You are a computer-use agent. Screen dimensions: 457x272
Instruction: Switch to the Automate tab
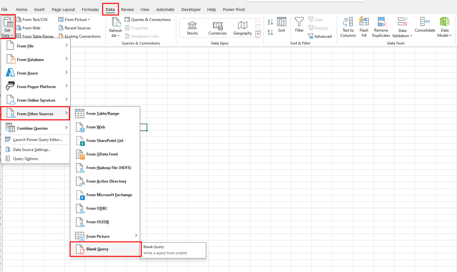pos(165,10)
